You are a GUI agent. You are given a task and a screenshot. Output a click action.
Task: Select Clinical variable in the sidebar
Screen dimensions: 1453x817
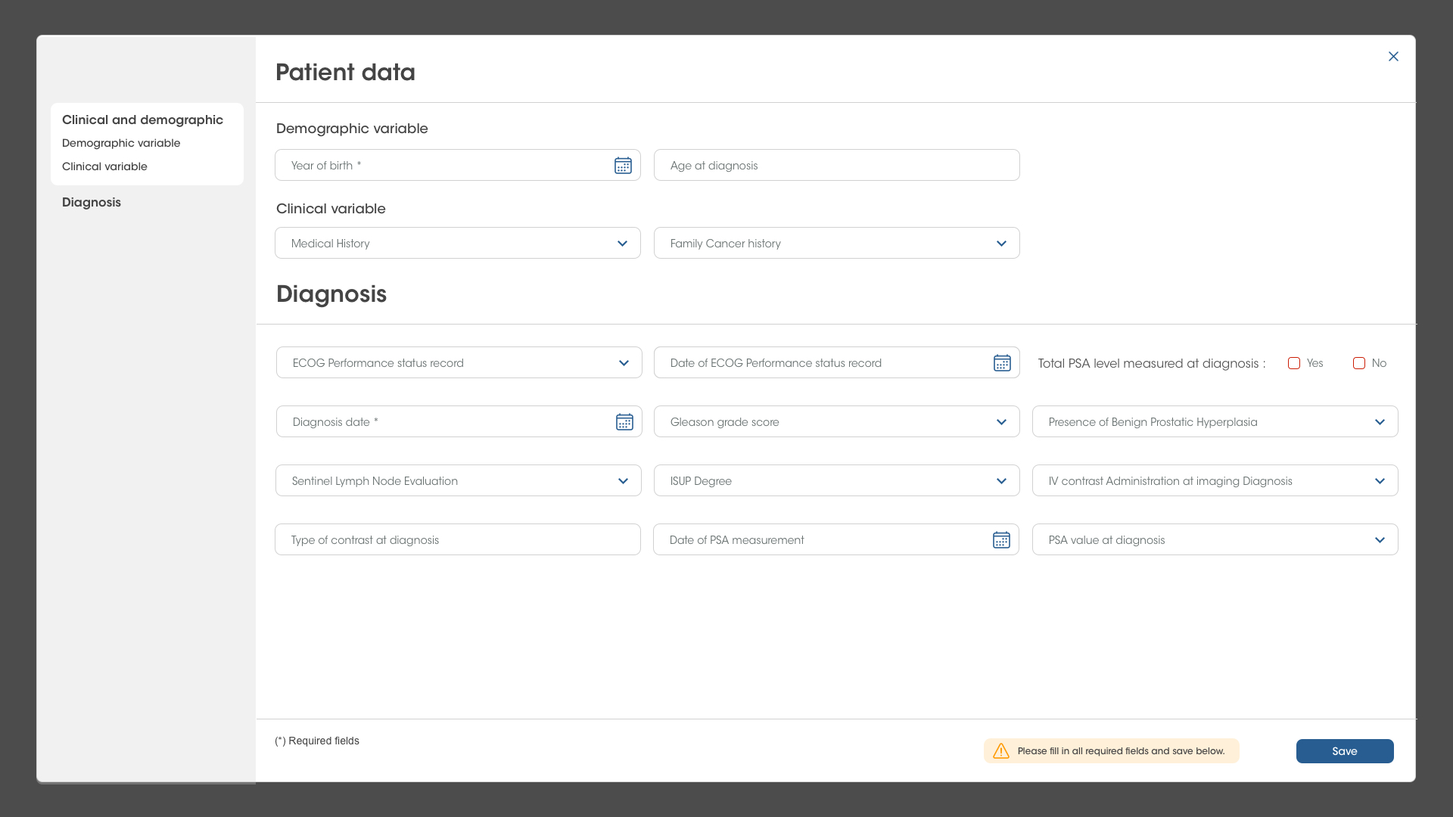coord(104,166)
